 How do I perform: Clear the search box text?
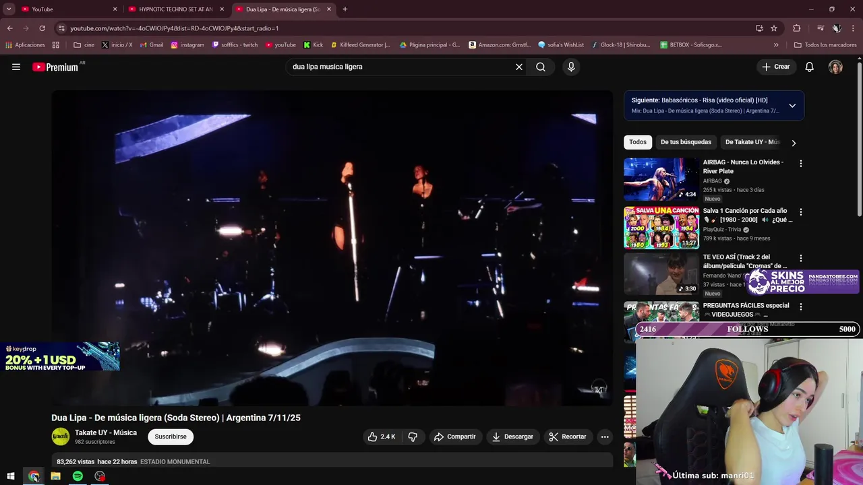click(519, 67)
